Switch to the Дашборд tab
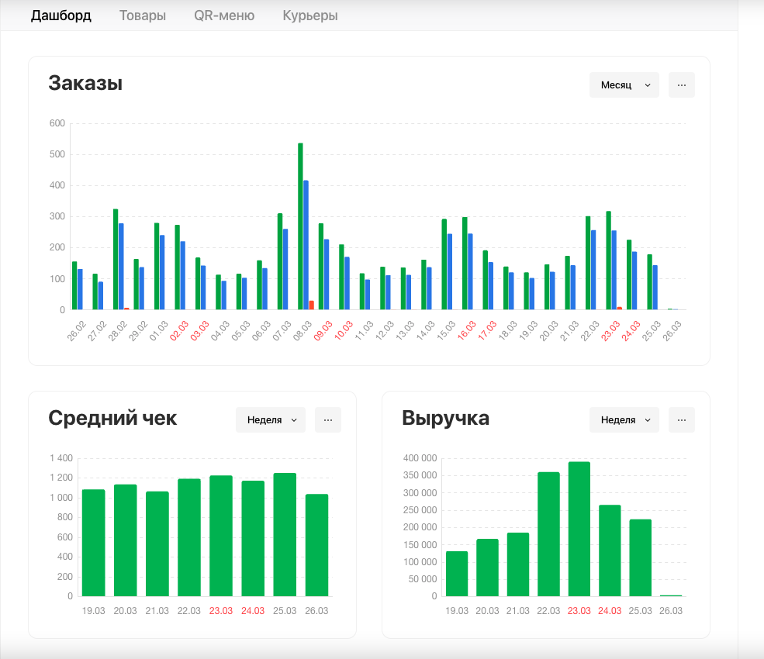Viewport: 764px width, 659px height. click(60, 16)
